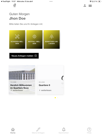Open the user profile icon
This screenshot has height=136, width=102.
coord(85,6)
